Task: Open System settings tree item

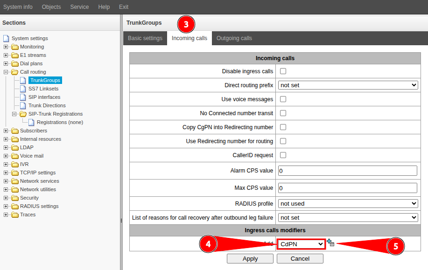Action: point(30,38)
